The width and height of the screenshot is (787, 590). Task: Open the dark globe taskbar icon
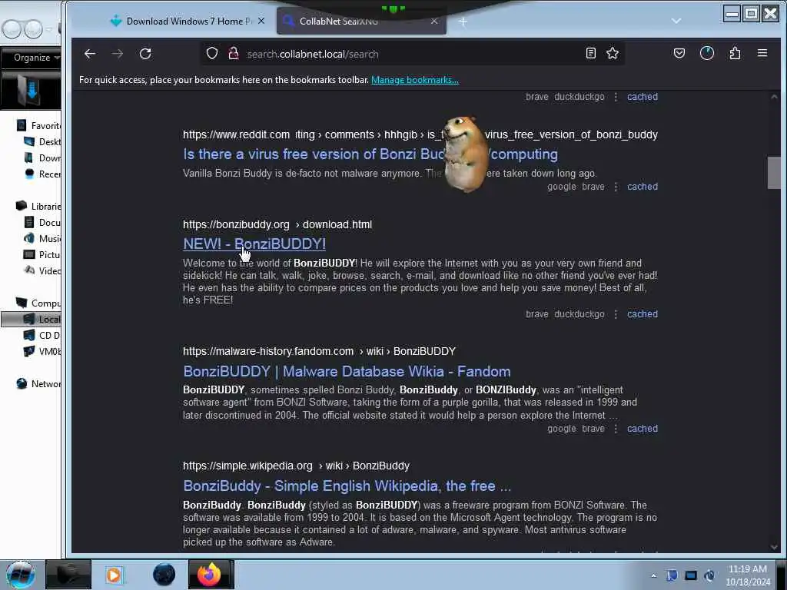coord(164,575)
